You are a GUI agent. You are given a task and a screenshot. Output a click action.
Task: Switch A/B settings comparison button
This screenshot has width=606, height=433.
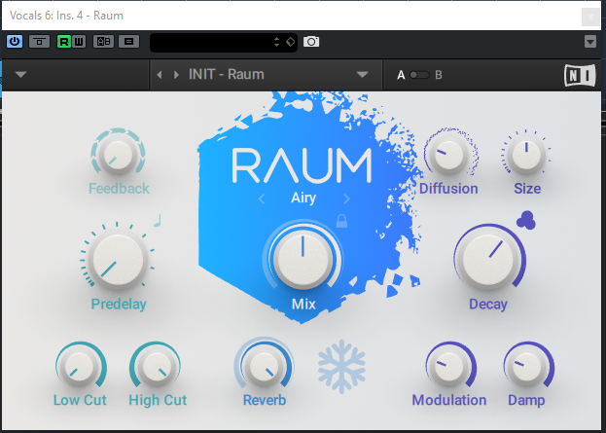point(103,42)
